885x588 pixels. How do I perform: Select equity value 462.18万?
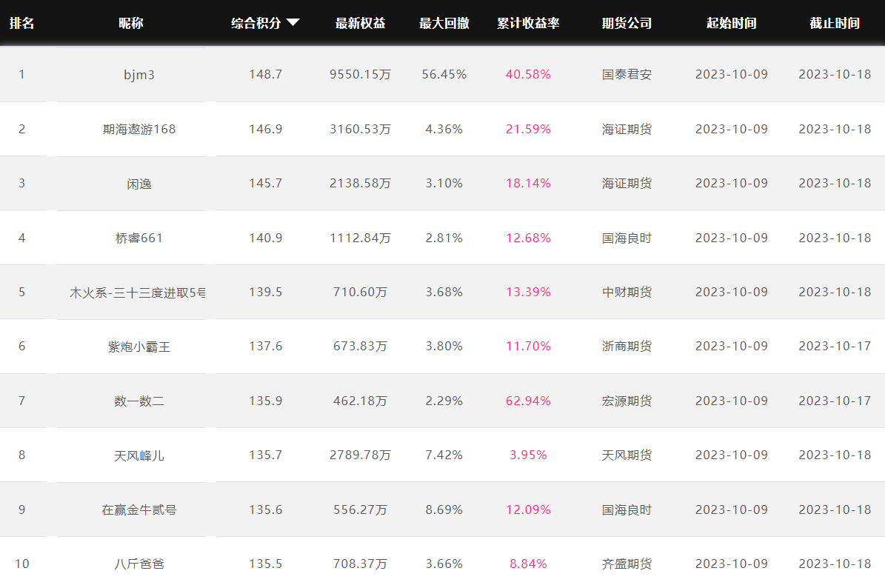pos(360,401)
